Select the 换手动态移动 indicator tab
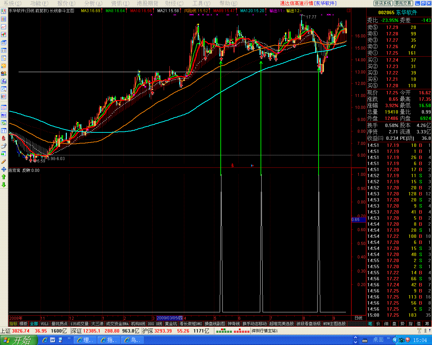The height and width of the screenshot is (345, 432). (255, 324)
